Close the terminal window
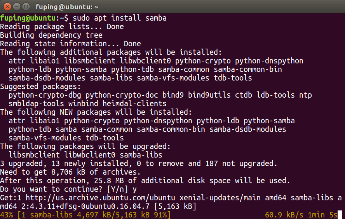This screenshot has width=345, height=219. coord(6,6)
